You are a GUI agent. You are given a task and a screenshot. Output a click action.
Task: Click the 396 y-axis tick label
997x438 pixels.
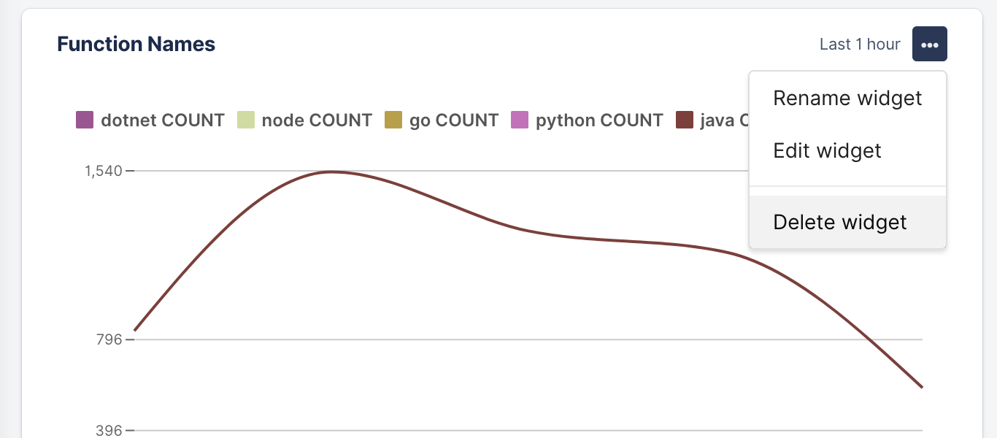tap(108, 430)
